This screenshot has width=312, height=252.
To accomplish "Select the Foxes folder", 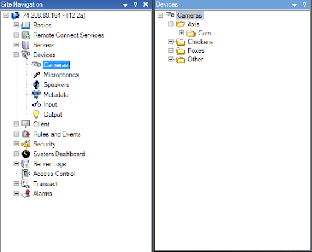I will pos(196,50).
